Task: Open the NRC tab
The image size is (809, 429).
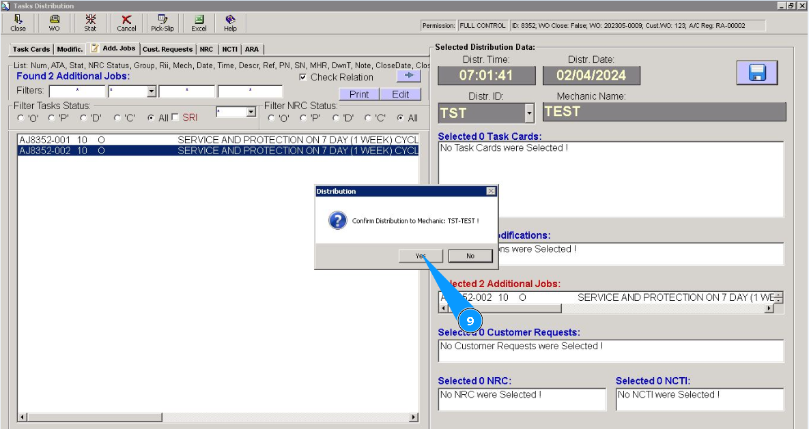Action: (x=206, y=50)
